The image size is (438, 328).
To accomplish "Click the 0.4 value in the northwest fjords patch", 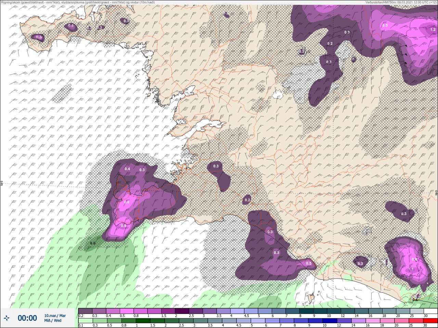I will (x=71, y=26).
